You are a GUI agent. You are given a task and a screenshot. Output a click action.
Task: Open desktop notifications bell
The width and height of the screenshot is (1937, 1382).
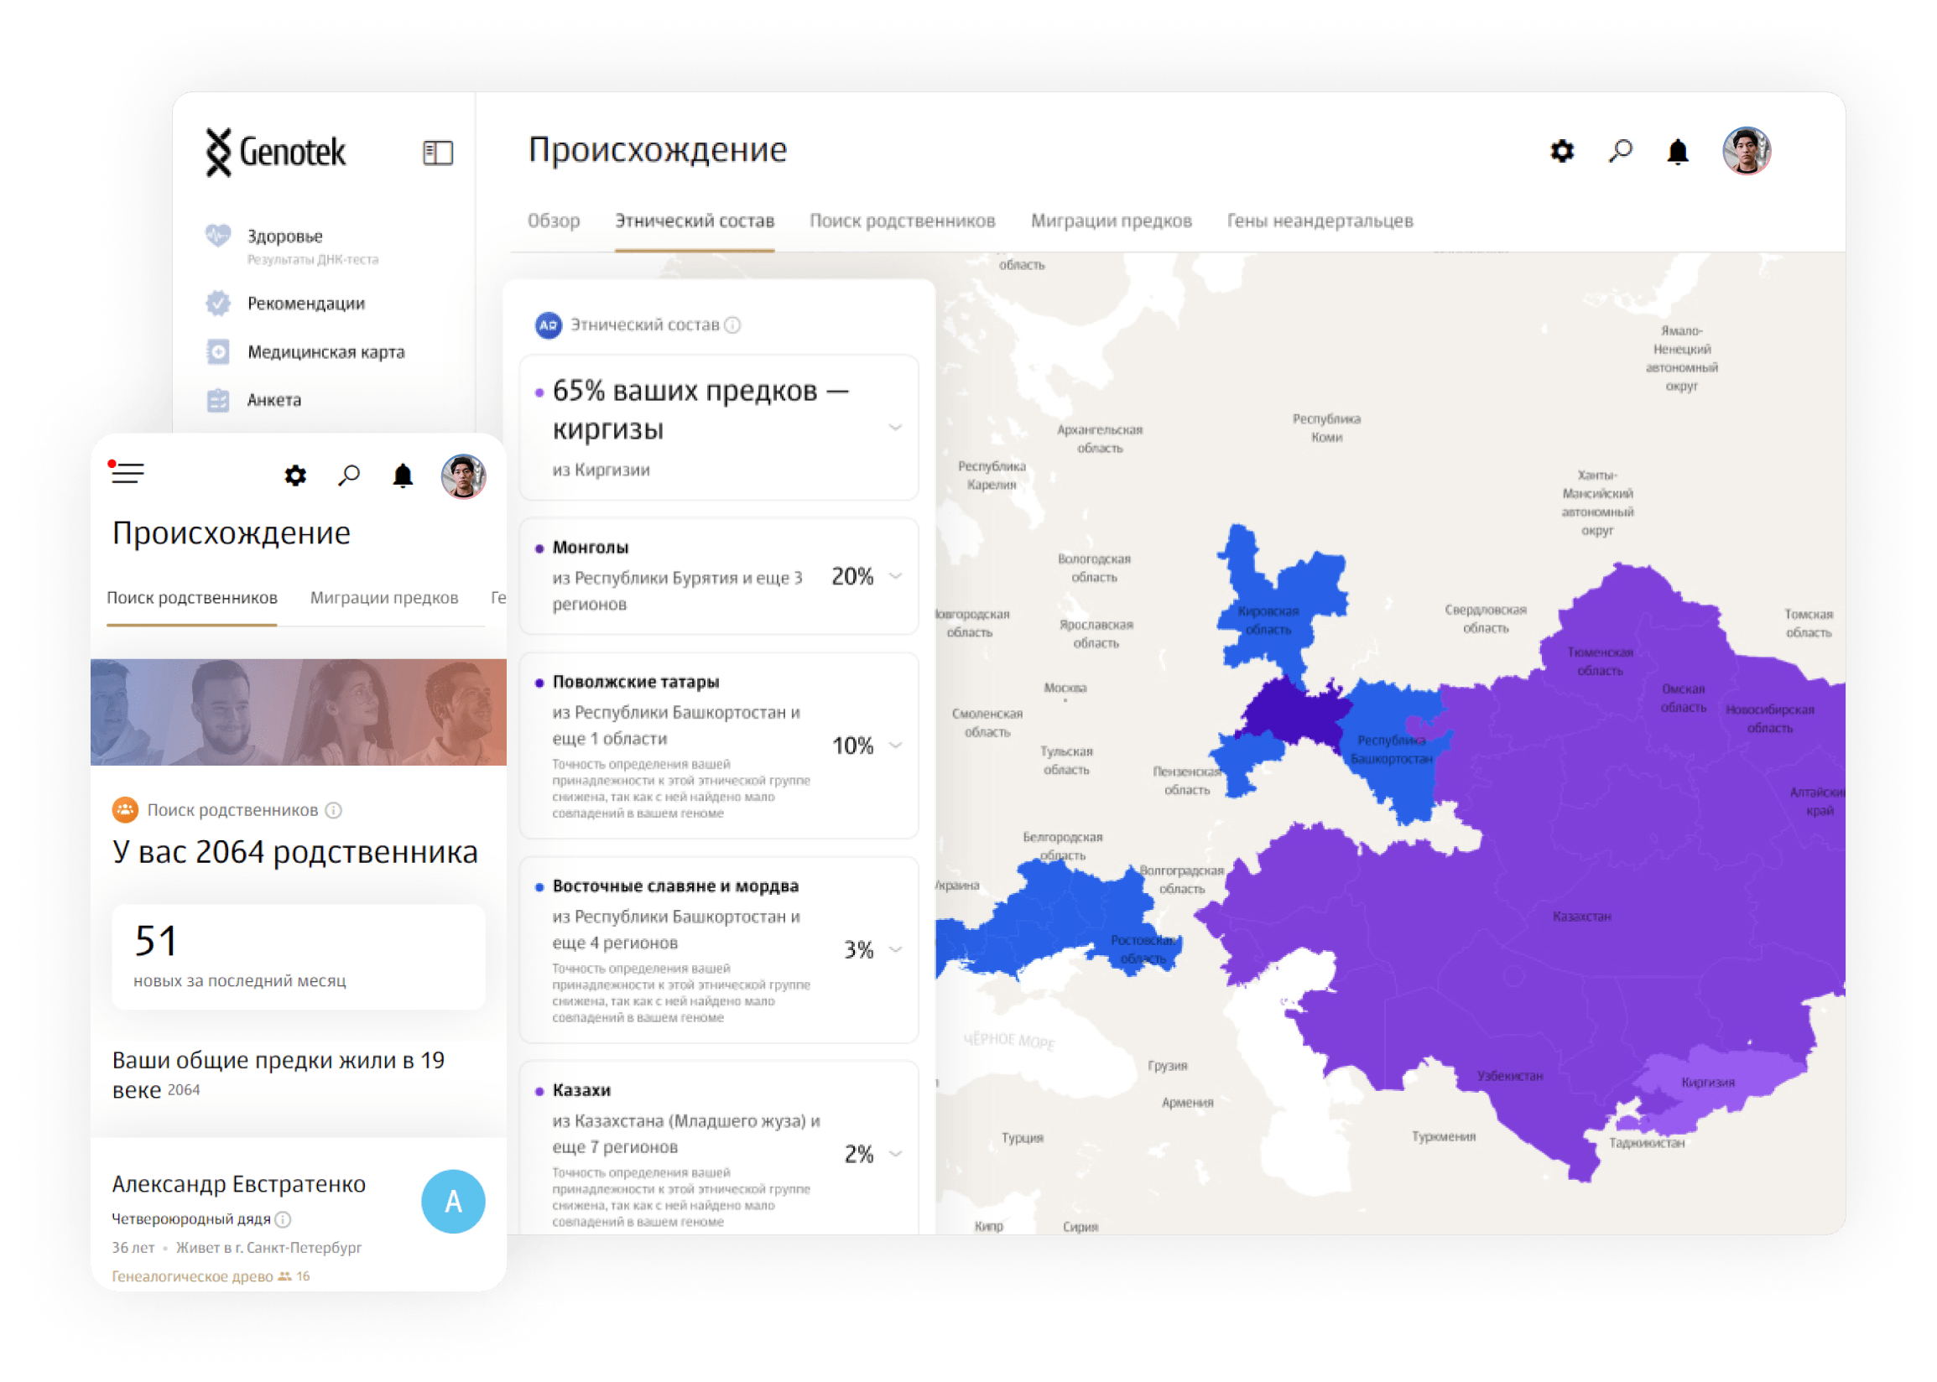coord(1678,153)
